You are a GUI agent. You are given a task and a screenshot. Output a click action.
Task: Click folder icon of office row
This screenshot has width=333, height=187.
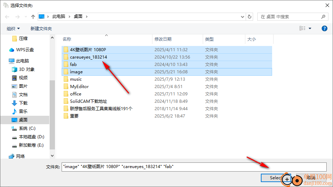pyautogui.click(x=66, y=94)
